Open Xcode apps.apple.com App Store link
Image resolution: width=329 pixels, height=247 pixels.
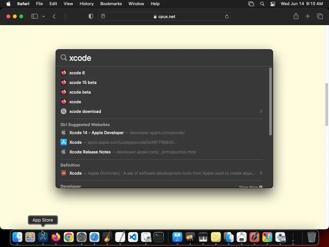162,142
